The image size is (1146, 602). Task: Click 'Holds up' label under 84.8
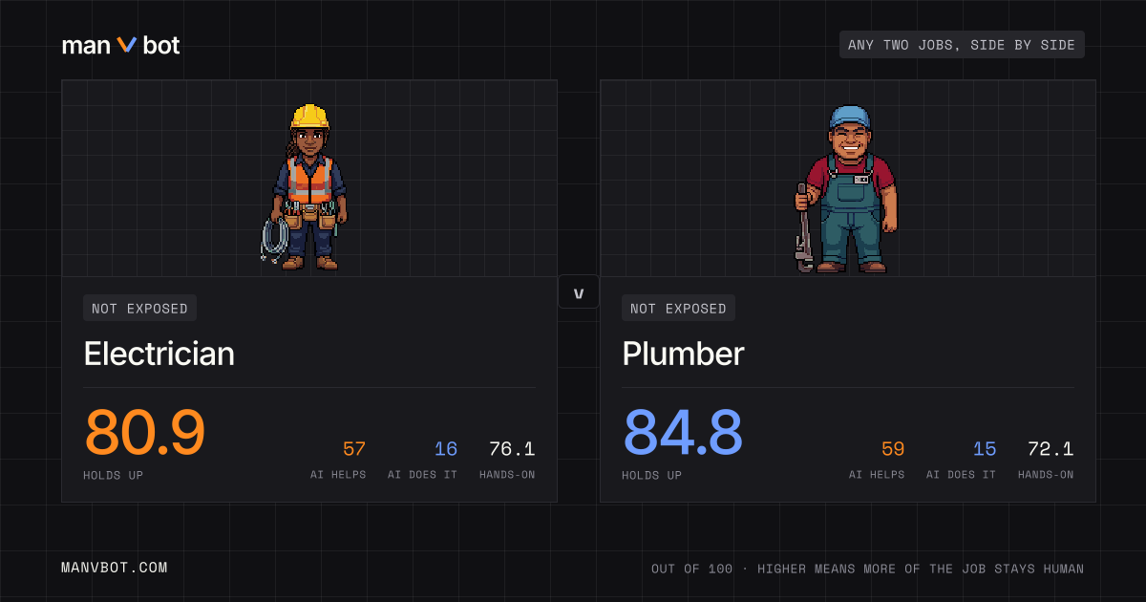pyautogui.click(x=651, y=475)
